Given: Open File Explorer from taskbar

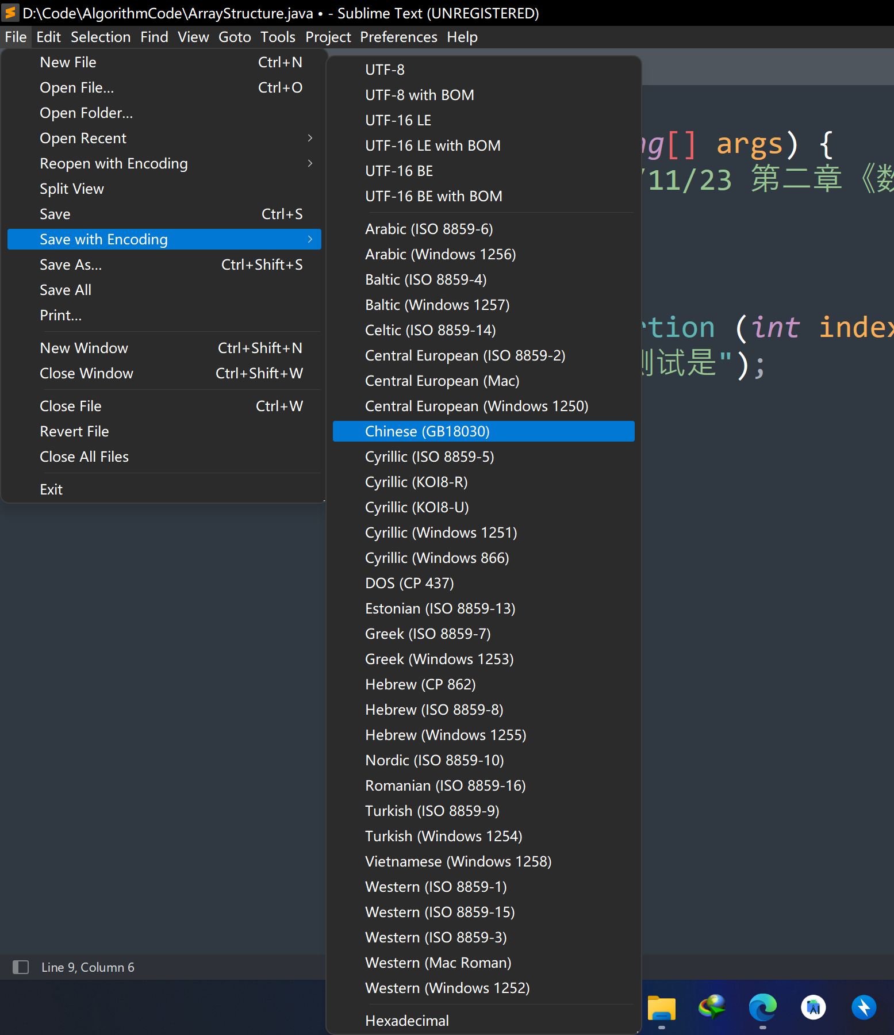Looking at the screenshot, I should (661, 1007).
